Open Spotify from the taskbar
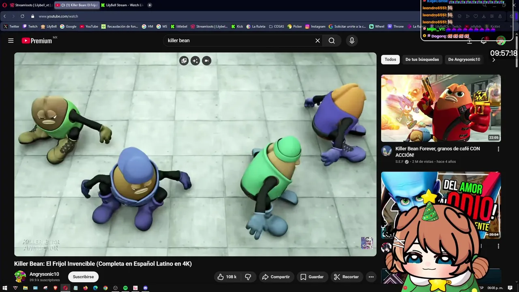This screenshot has height=292, width=519. (125, 288)
